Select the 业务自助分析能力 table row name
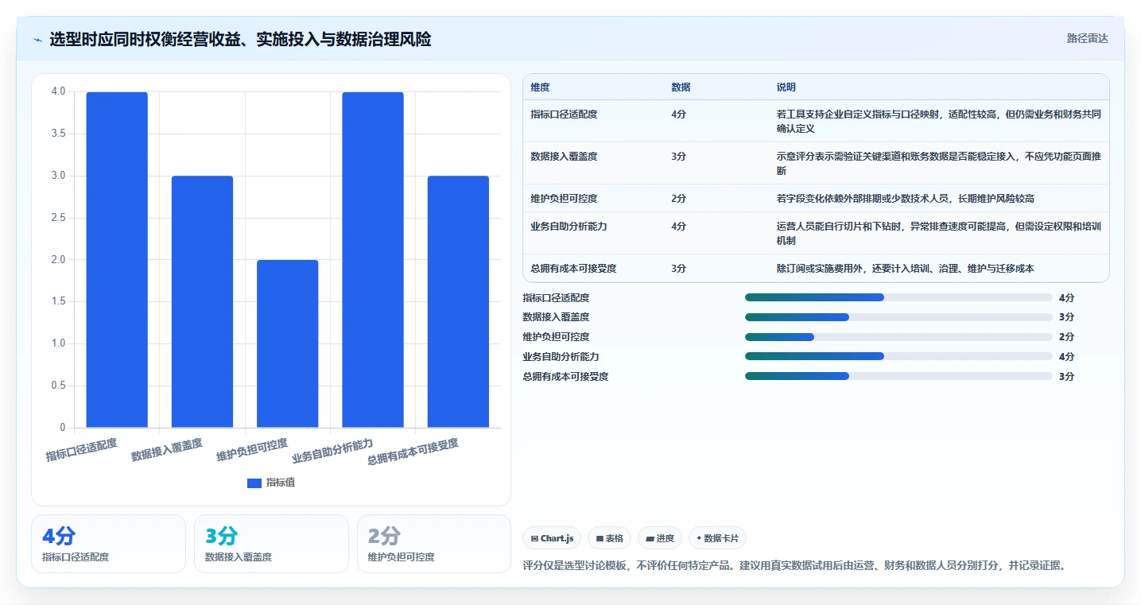This screenshot has width=1141, height=605. (x=569, y=227)
